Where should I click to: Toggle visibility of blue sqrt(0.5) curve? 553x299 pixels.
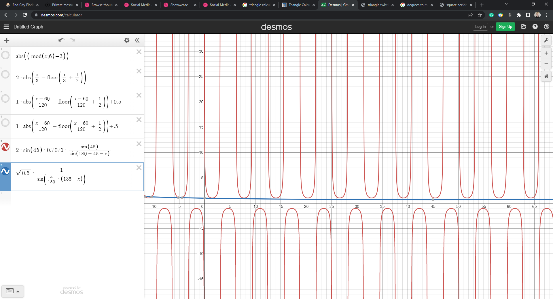[x=5, y=172]
